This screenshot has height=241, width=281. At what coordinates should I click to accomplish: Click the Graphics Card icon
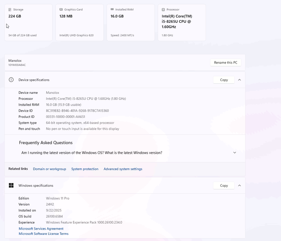click(x=61, y=9)
